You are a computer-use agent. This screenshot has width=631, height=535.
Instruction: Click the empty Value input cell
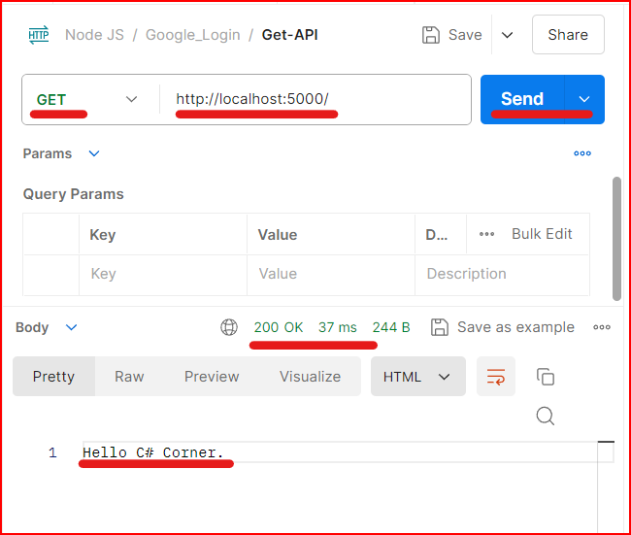[331, 274]
